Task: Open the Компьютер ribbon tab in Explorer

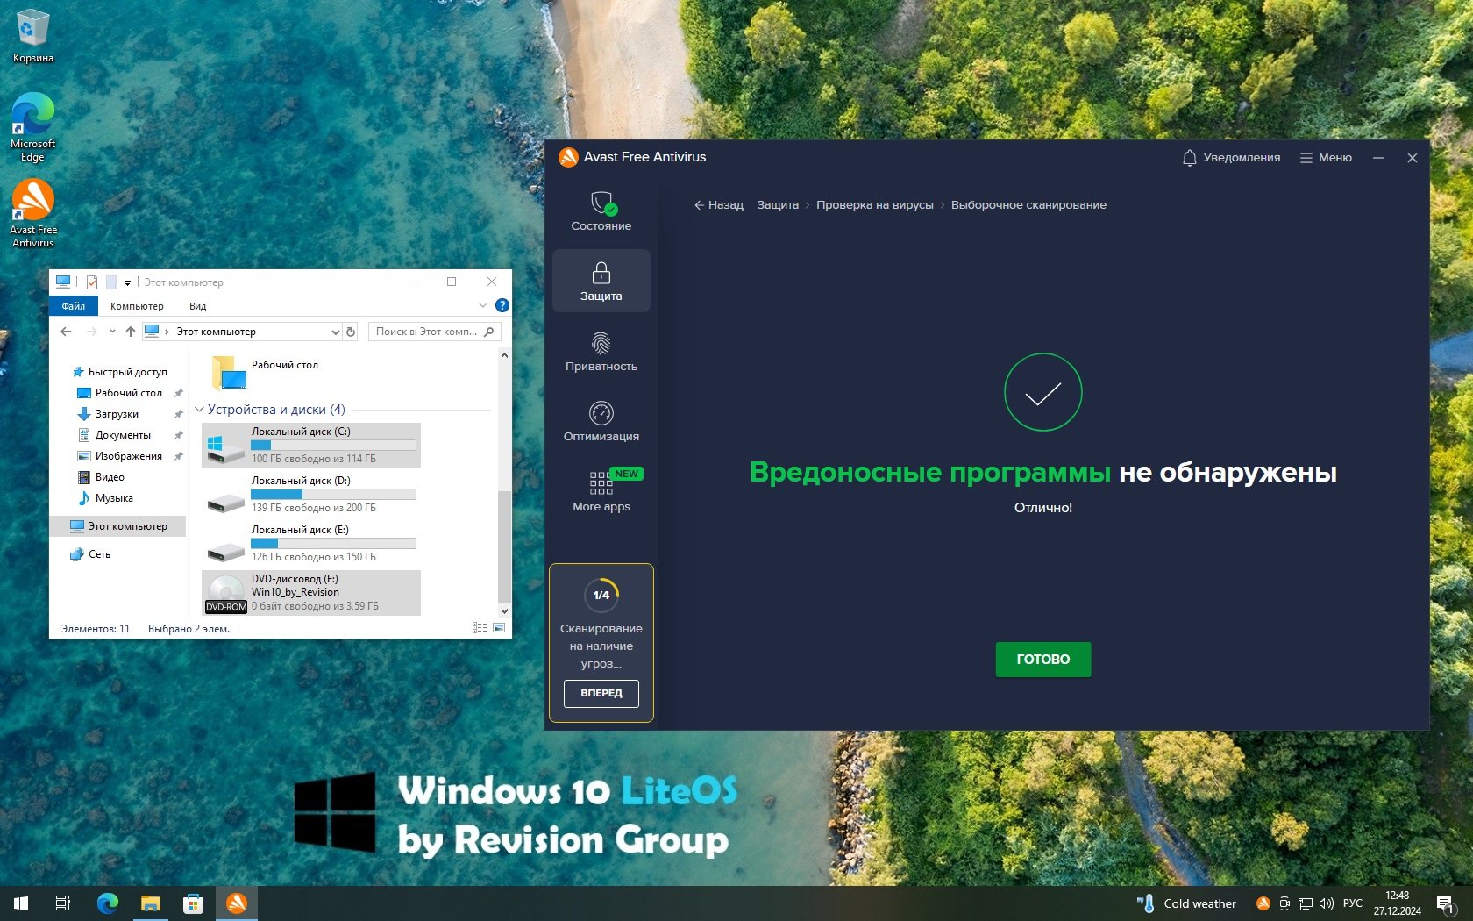Action: coord(137,306)
